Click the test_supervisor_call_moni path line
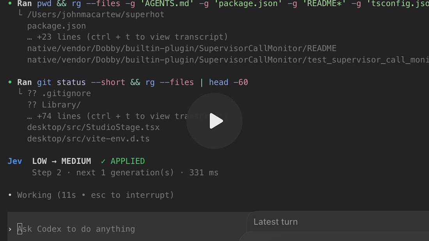 [228, 60]
